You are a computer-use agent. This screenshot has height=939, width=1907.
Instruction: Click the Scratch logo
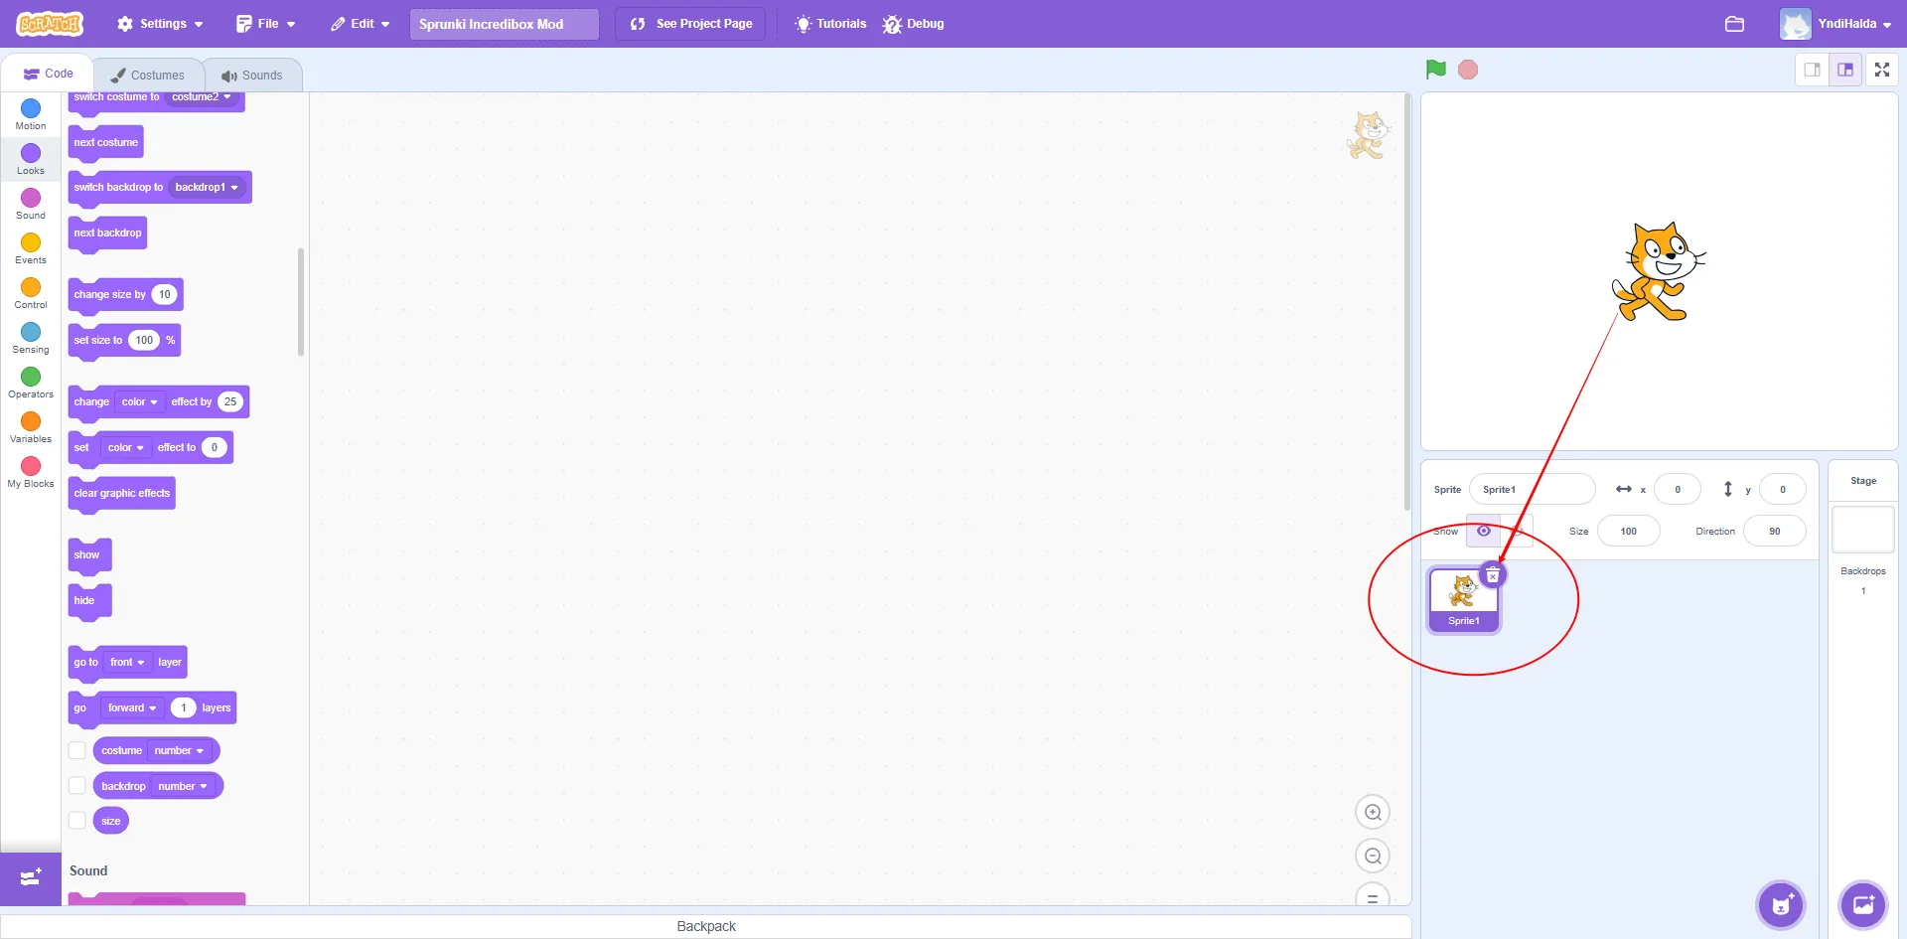coord(50,23)
